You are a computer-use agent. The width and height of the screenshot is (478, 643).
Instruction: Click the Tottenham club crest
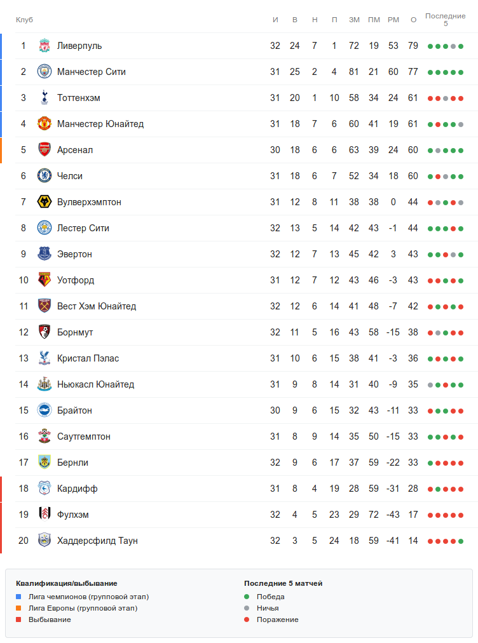[44, 98]
